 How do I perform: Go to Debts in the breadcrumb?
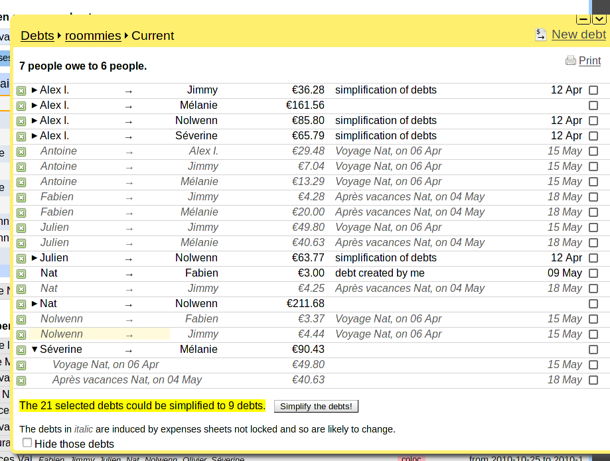37,35
